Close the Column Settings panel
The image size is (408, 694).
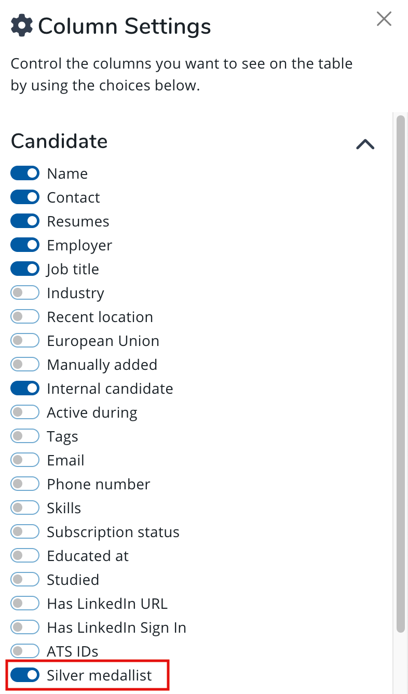click(384, 19)
